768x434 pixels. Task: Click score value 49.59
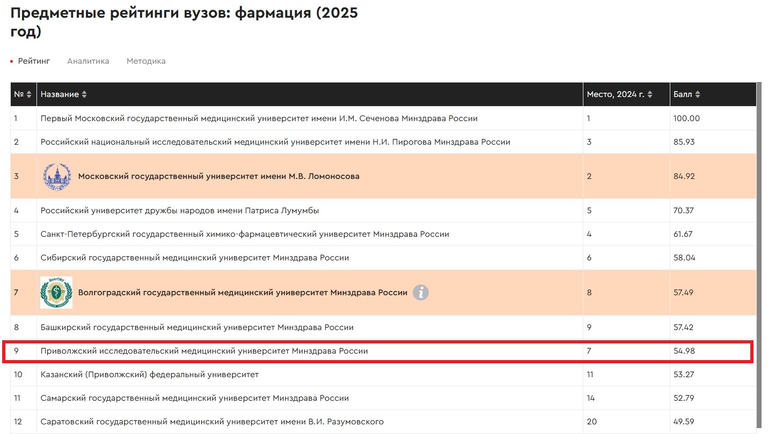(684, 422)
